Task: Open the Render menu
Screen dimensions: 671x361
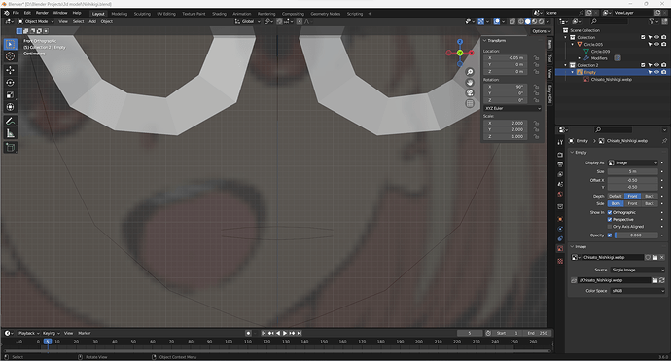Action: 42,13
